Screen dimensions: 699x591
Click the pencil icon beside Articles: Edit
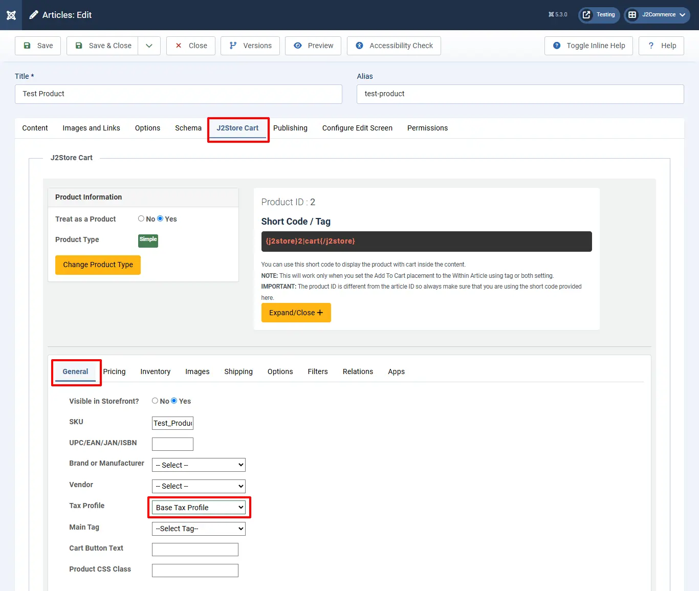tap(34, 15)
